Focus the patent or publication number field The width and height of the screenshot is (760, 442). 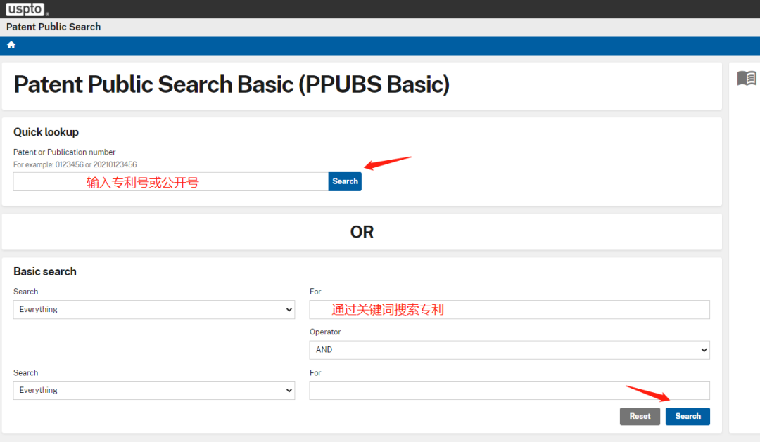tap(170, 181)
